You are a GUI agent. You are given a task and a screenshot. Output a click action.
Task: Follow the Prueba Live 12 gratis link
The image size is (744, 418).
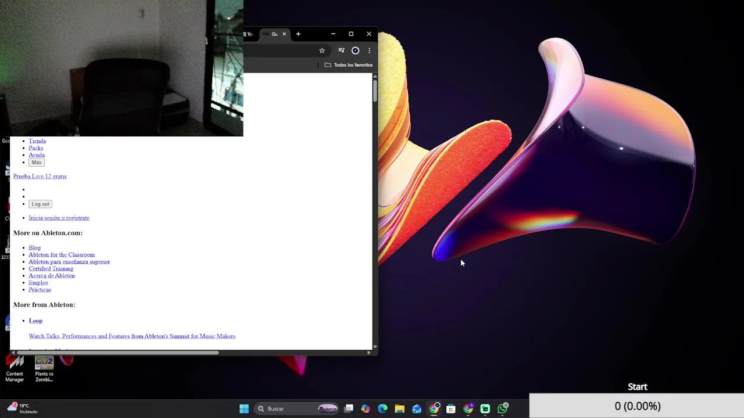(x=40, y=176)
